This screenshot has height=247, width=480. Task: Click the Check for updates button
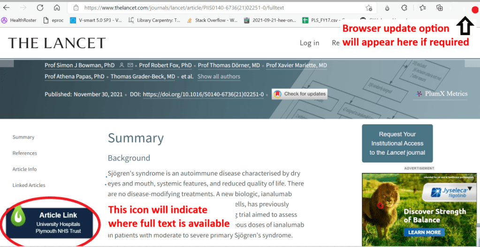[x=300, y=94]
